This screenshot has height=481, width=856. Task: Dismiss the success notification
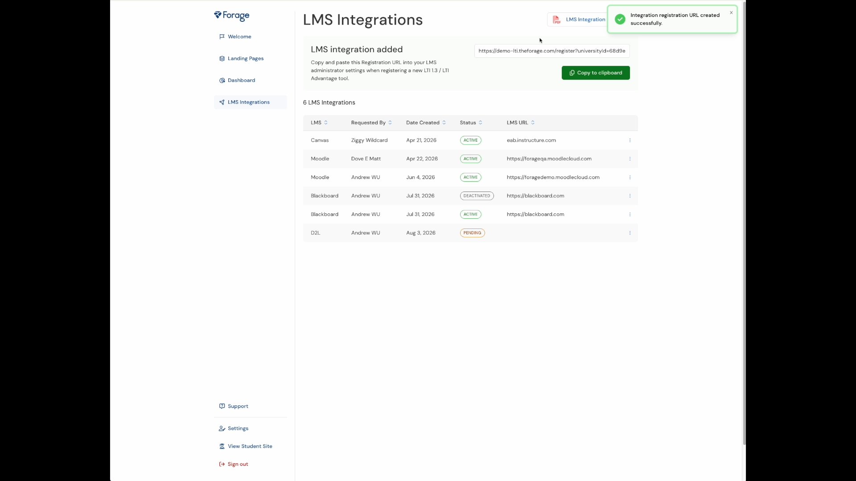click(x=731, y=12)
